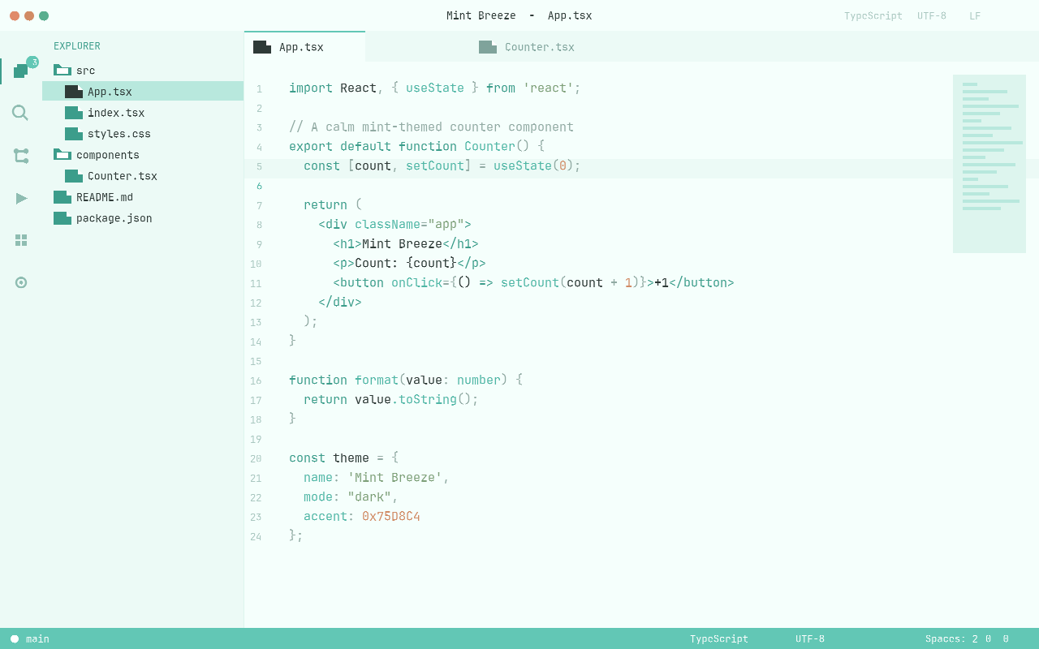This screenshot has width=1039, height=649.
Task: Open the Search magnifier in activity bar
Action: coord(21,114)
